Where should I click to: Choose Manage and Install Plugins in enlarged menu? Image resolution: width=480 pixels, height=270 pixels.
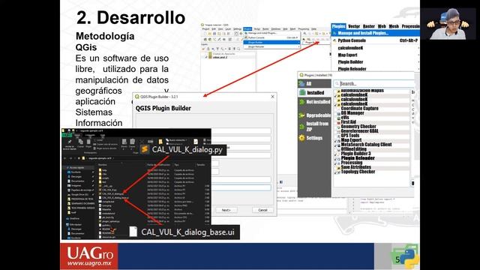pos(375,33)
